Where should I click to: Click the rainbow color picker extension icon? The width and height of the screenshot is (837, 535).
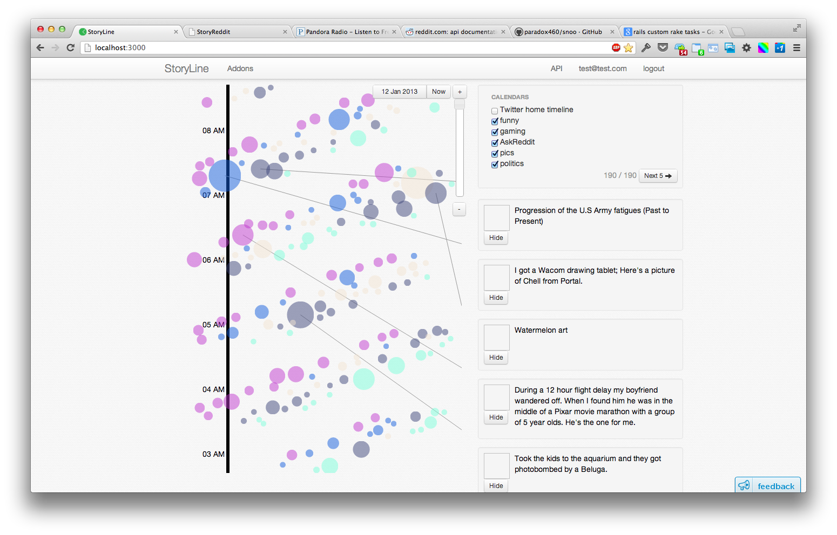tap(763, 47)
